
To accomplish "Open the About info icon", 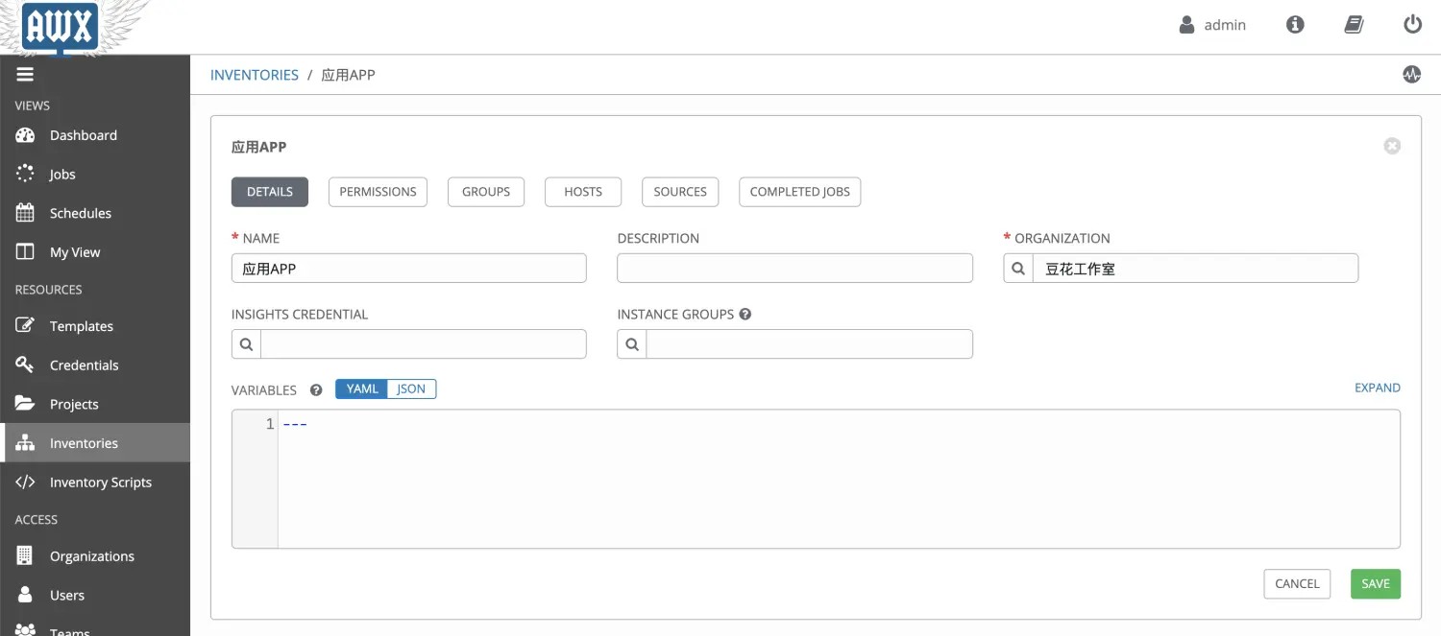I will tap(1295, 25).
